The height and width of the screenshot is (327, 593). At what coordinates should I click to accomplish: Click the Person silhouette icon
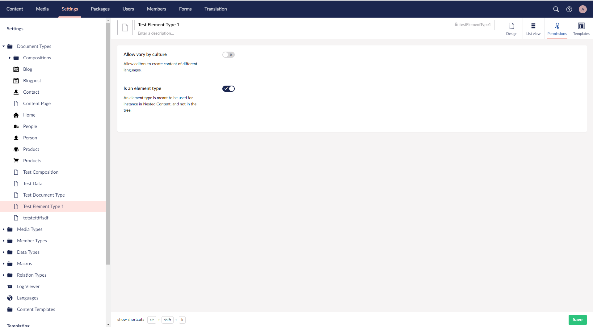coord(16,138)
